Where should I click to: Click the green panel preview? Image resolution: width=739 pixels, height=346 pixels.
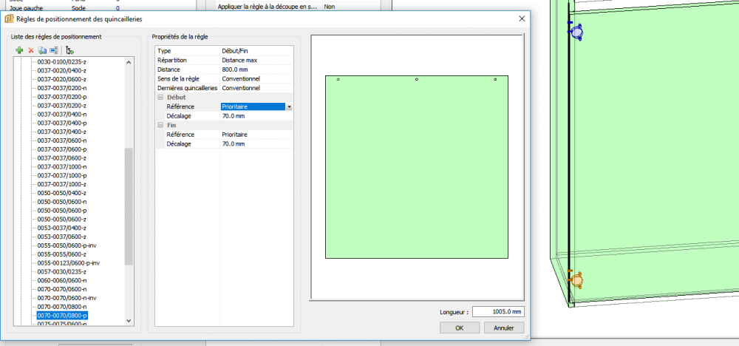point(417,167)
